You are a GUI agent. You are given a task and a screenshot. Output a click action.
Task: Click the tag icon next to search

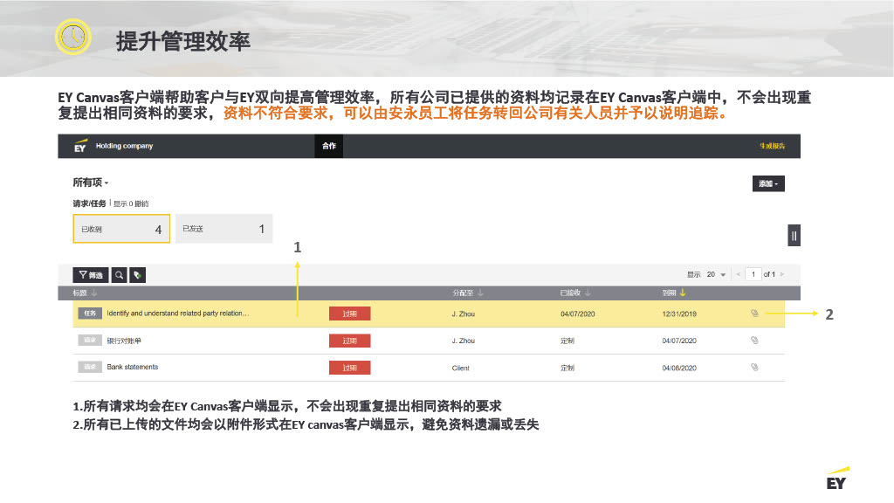138,275
